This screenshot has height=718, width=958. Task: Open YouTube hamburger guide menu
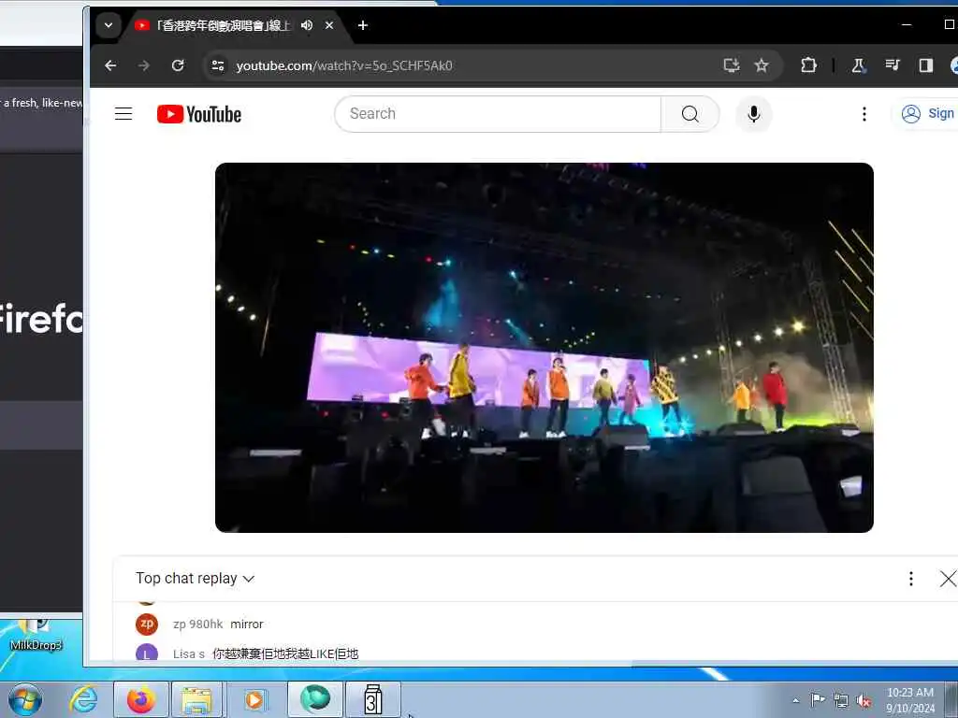pyautogui.click(x=123, y=114)
